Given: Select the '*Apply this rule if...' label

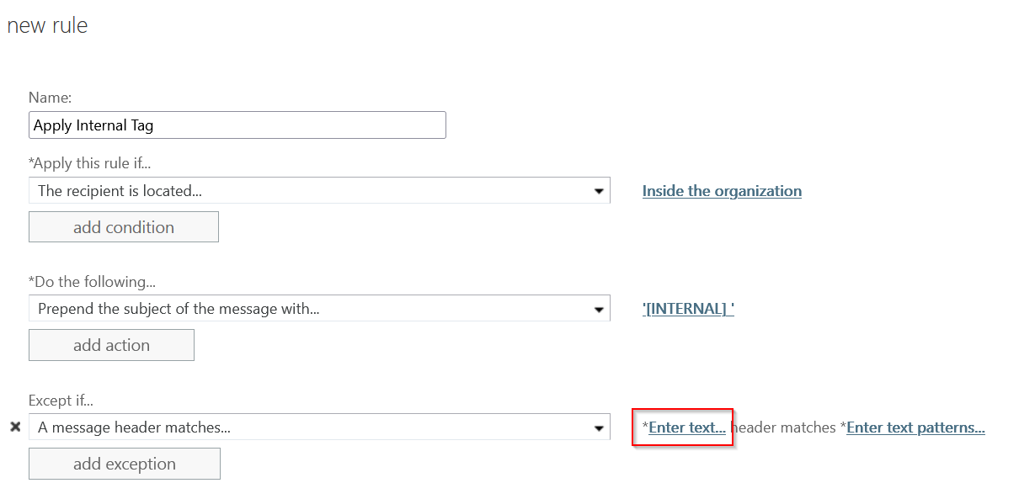Looking at the screenshot, I should (x=89, y=163).
